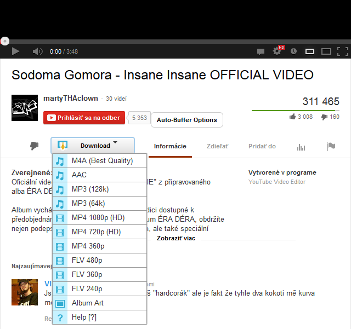Switch to small player size
The height and width of the screenshot is (329, 351).
(x=310, y=51)
